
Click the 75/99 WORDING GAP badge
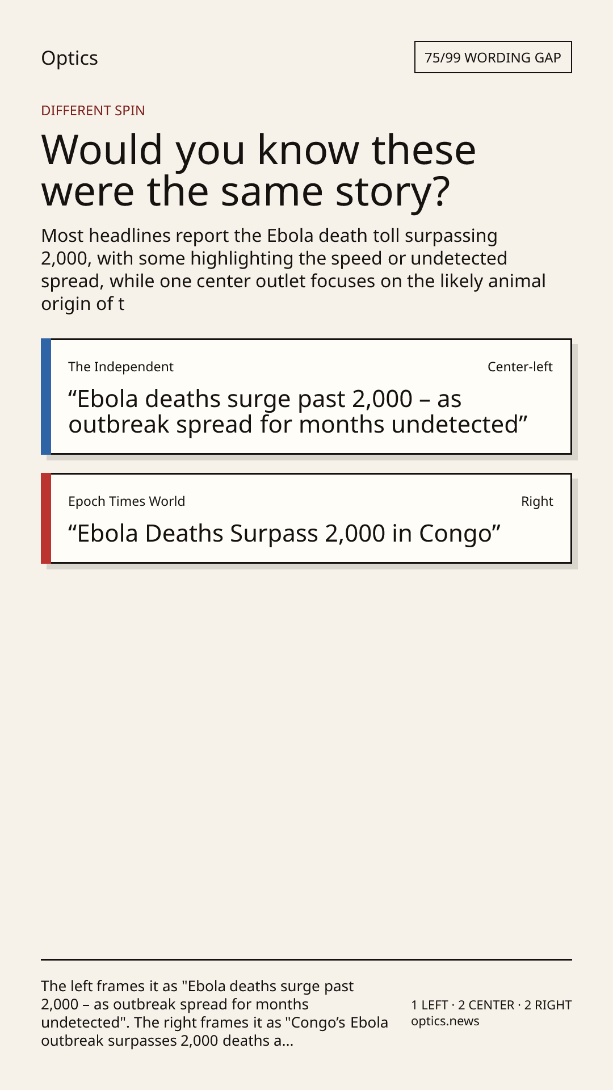[493, 57]
